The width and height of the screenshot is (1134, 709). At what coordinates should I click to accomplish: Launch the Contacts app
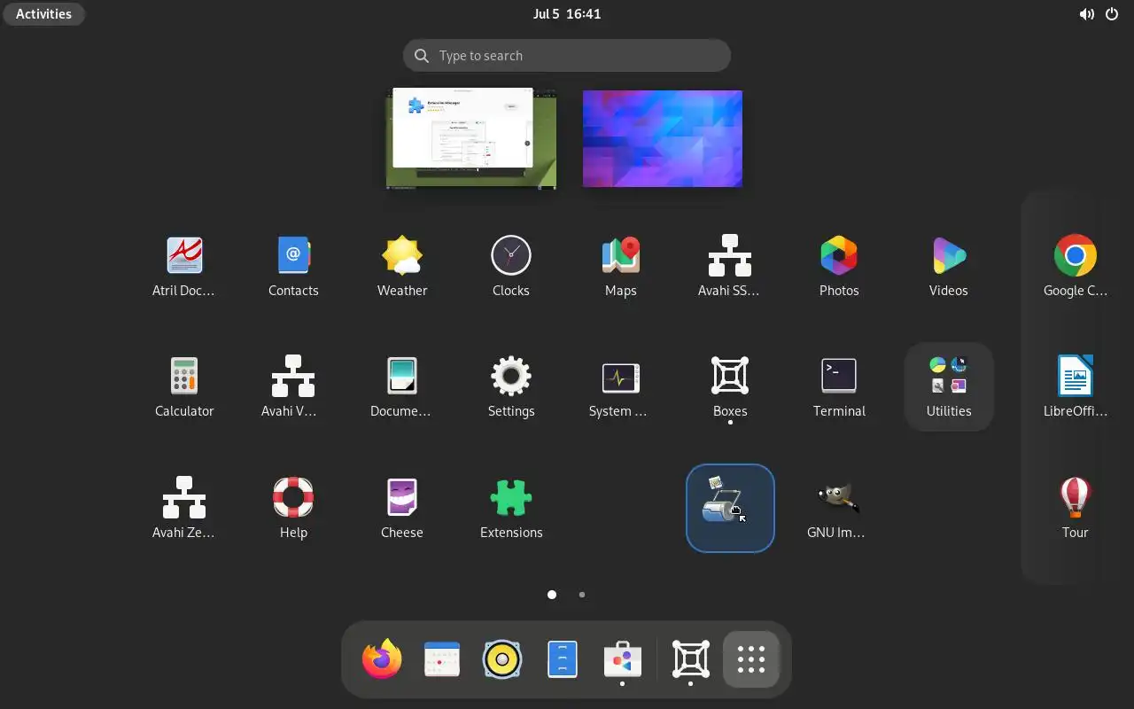pos(293,266)
